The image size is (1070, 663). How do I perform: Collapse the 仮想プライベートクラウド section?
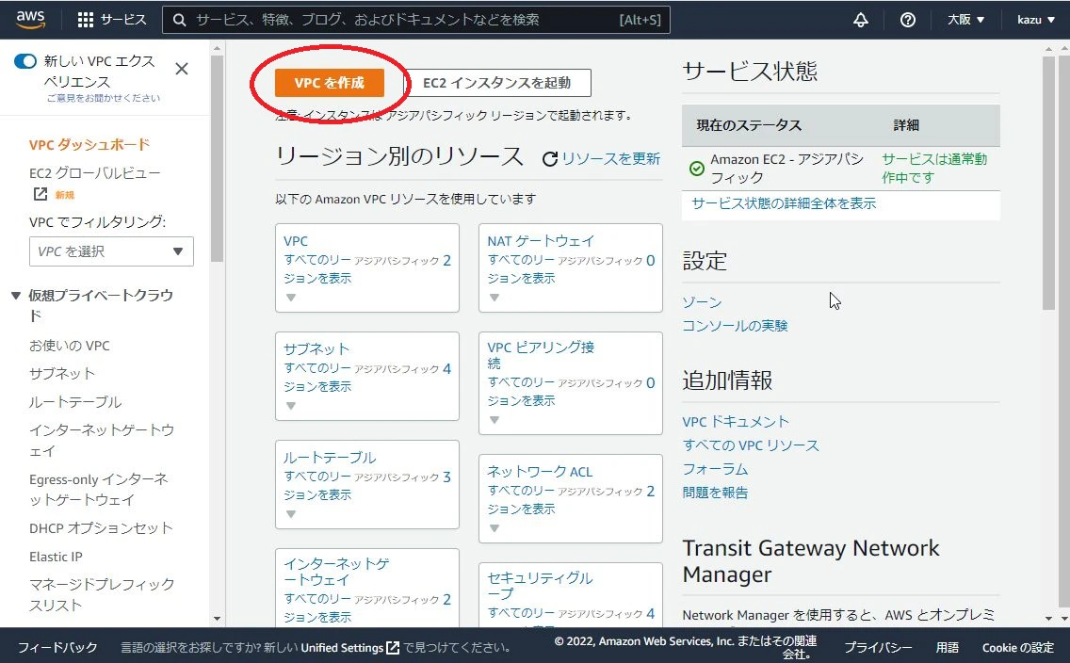click(x=16, y=296)
